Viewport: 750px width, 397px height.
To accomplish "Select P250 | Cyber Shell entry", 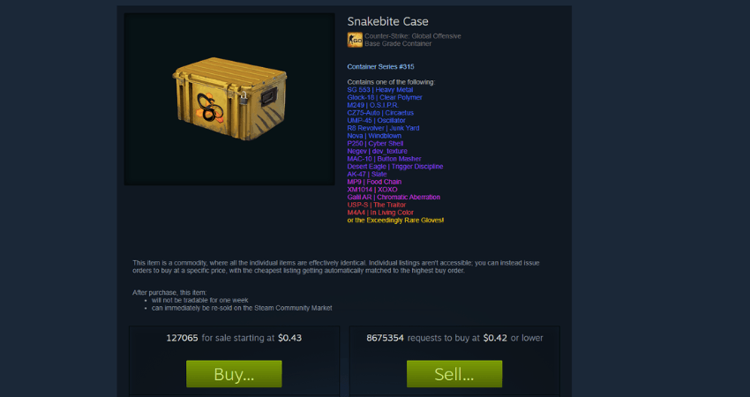I will 375,144.
